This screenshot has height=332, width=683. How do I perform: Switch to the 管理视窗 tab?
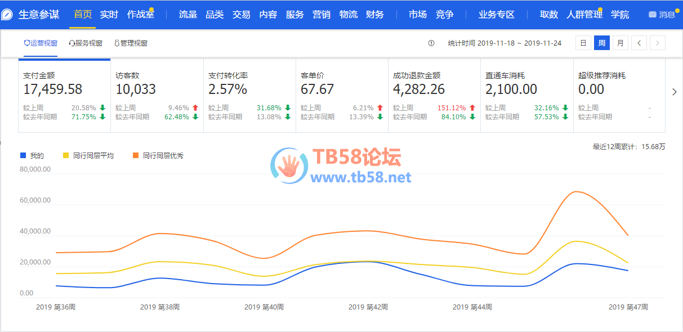pyautogui.click(x=131, y=43)
